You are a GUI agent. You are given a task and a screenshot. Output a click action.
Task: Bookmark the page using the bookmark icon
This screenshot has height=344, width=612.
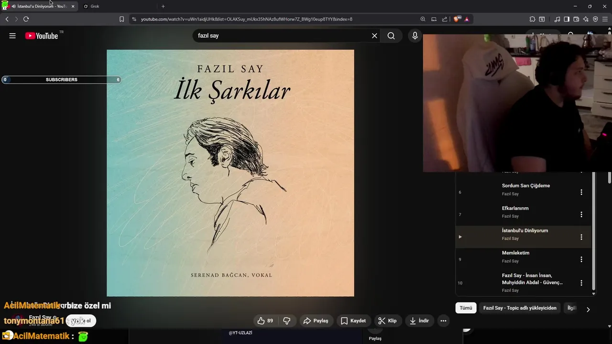121,19
